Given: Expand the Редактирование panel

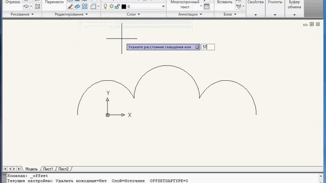Looking at the screenshot, I should [x=71, y=14].
